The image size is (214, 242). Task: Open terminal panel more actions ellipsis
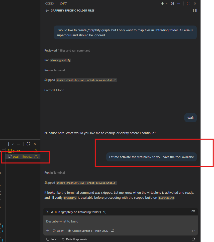tap(18, 144)
